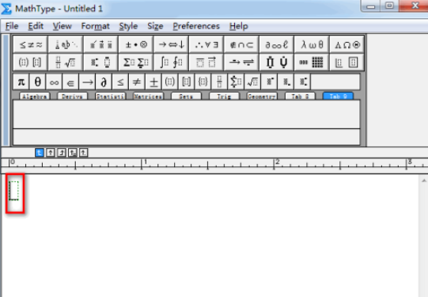Insert the not-equal symbol from small bar
Viewport: 428px width, 297px height.
pyautogui.click(x=137, y=82)
